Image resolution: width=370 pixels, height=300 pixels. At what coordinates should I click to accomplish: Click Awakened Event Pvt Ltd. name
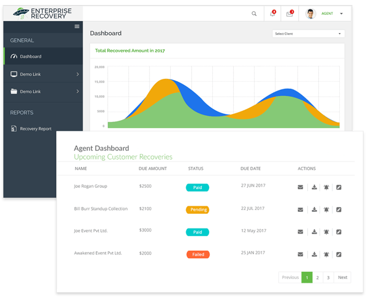98,253
